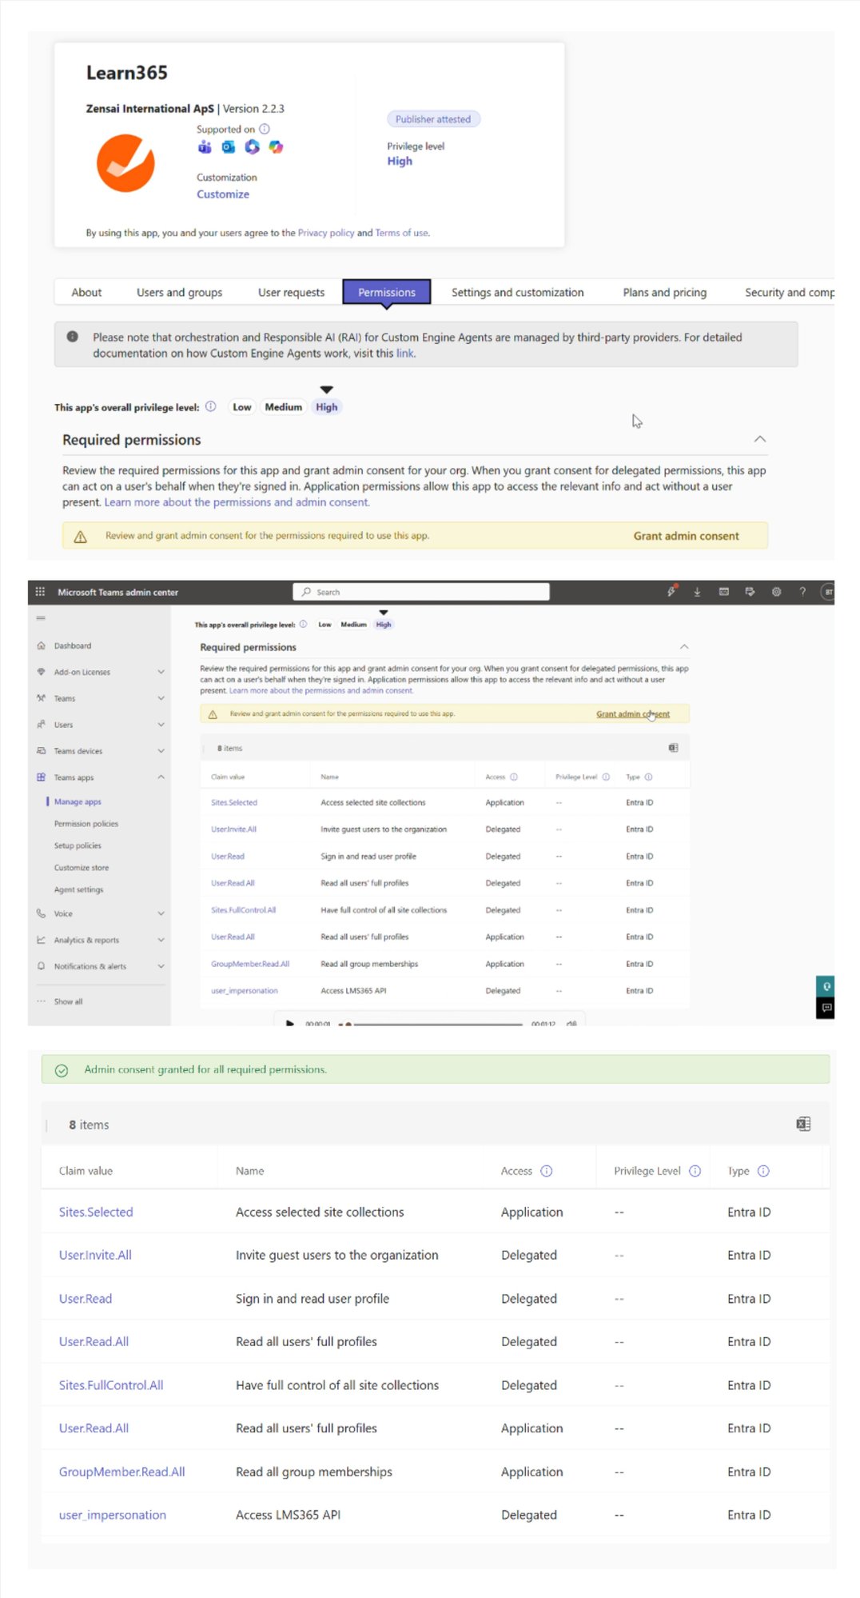Open the link in the Custom Engine Agents notice
This screenshot has height=1598, width=860.
[x=405, y=354]
